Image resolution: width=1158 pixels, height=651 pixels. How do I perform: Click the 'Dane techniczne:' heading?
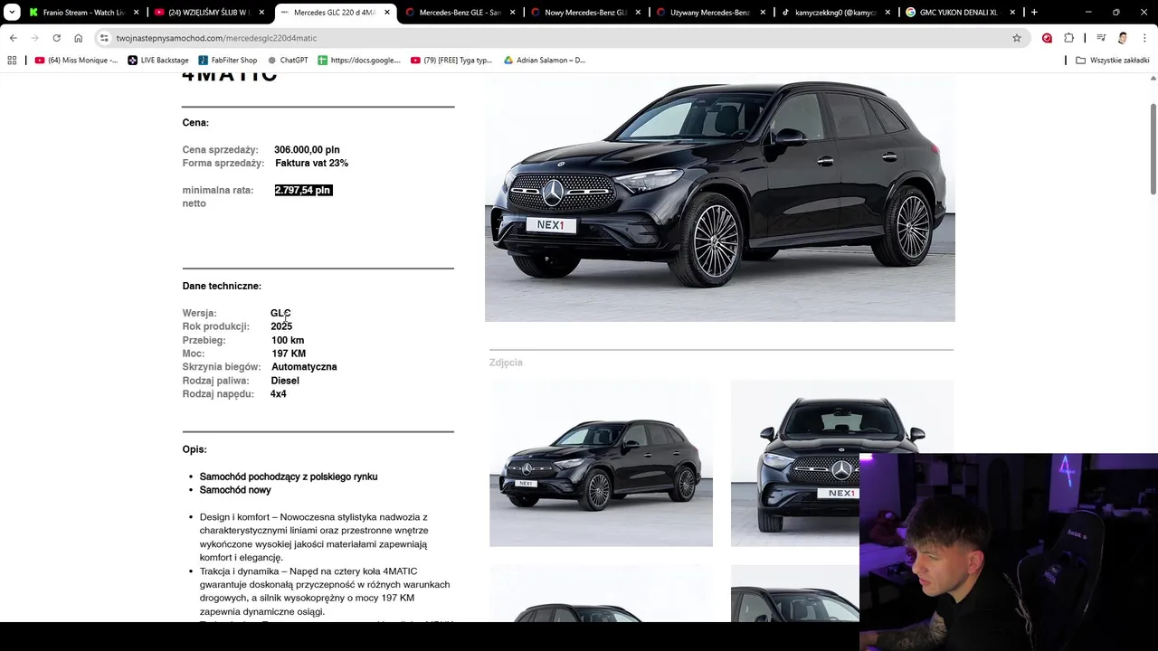(x=222, y=286)
